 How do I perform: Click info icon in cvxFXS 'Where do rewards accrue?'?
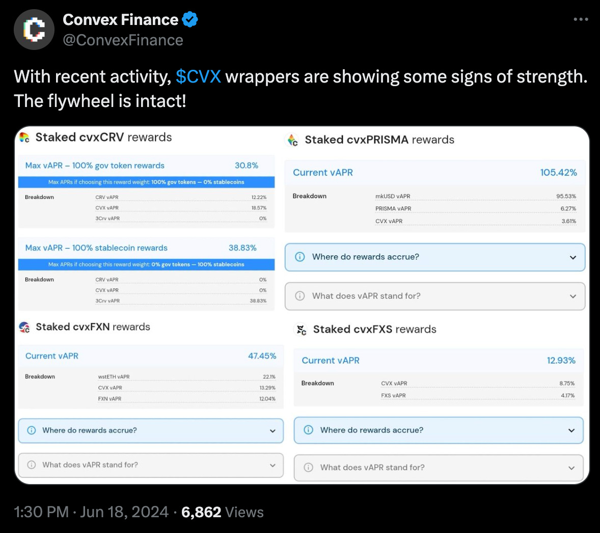(x=309, y=430)
